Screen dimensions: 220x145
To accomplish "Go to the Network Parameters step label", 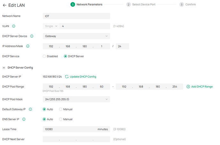I will pyautogui.click(x=89, y=4).
